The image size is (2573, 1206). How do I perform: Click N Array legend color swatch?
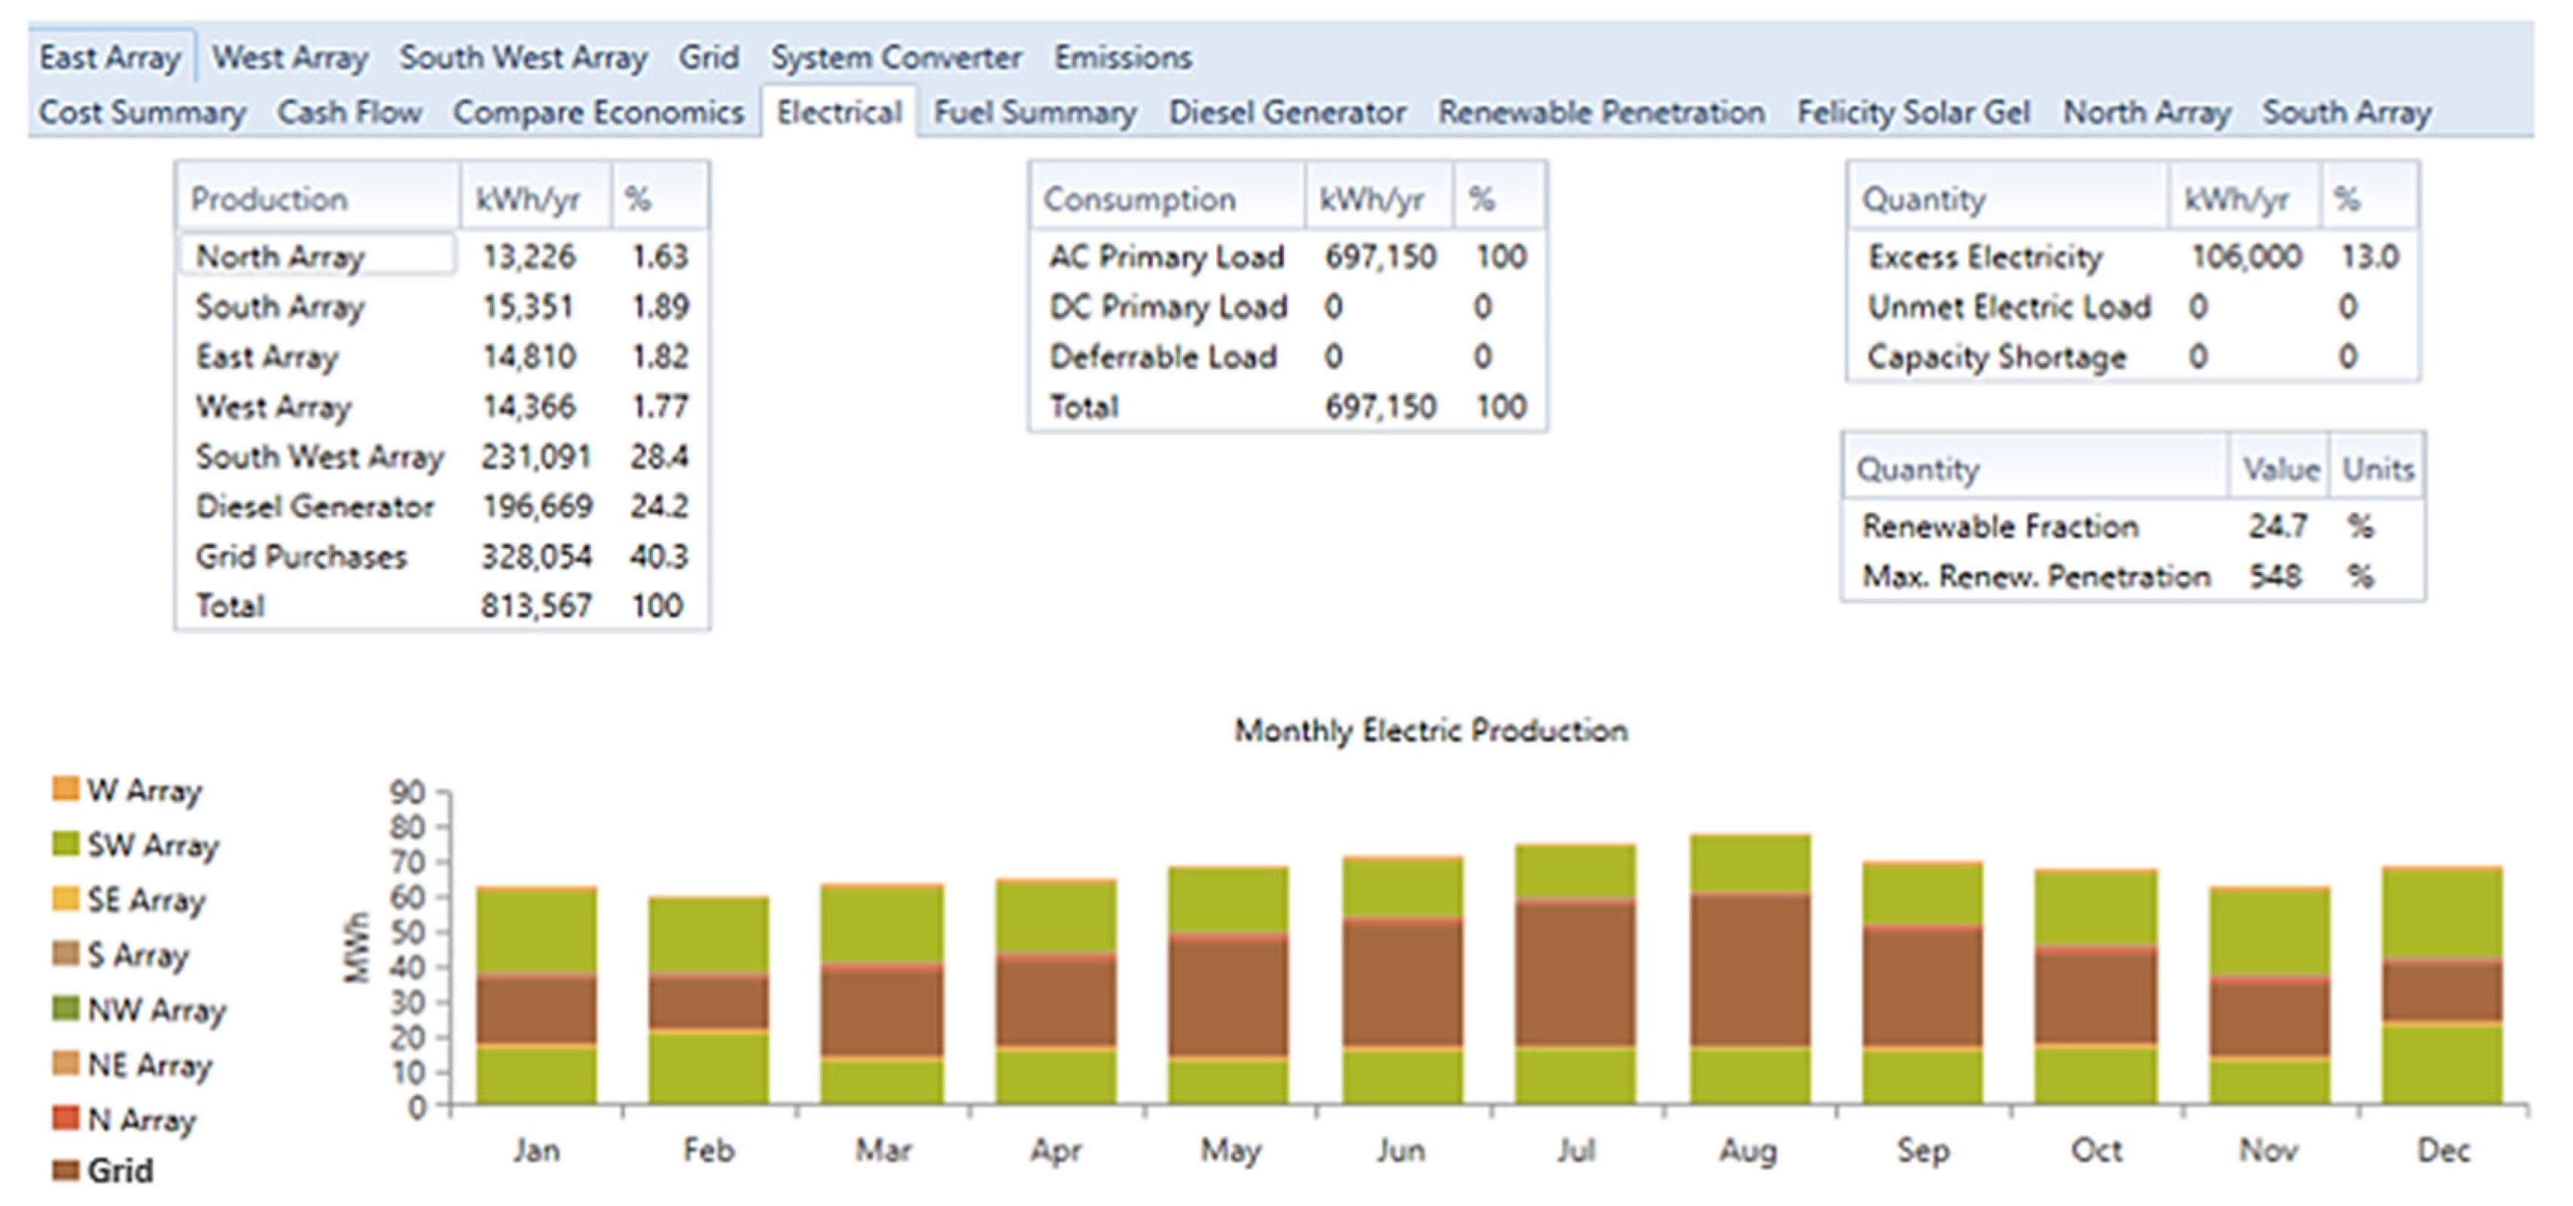[x=65, y=1118]
